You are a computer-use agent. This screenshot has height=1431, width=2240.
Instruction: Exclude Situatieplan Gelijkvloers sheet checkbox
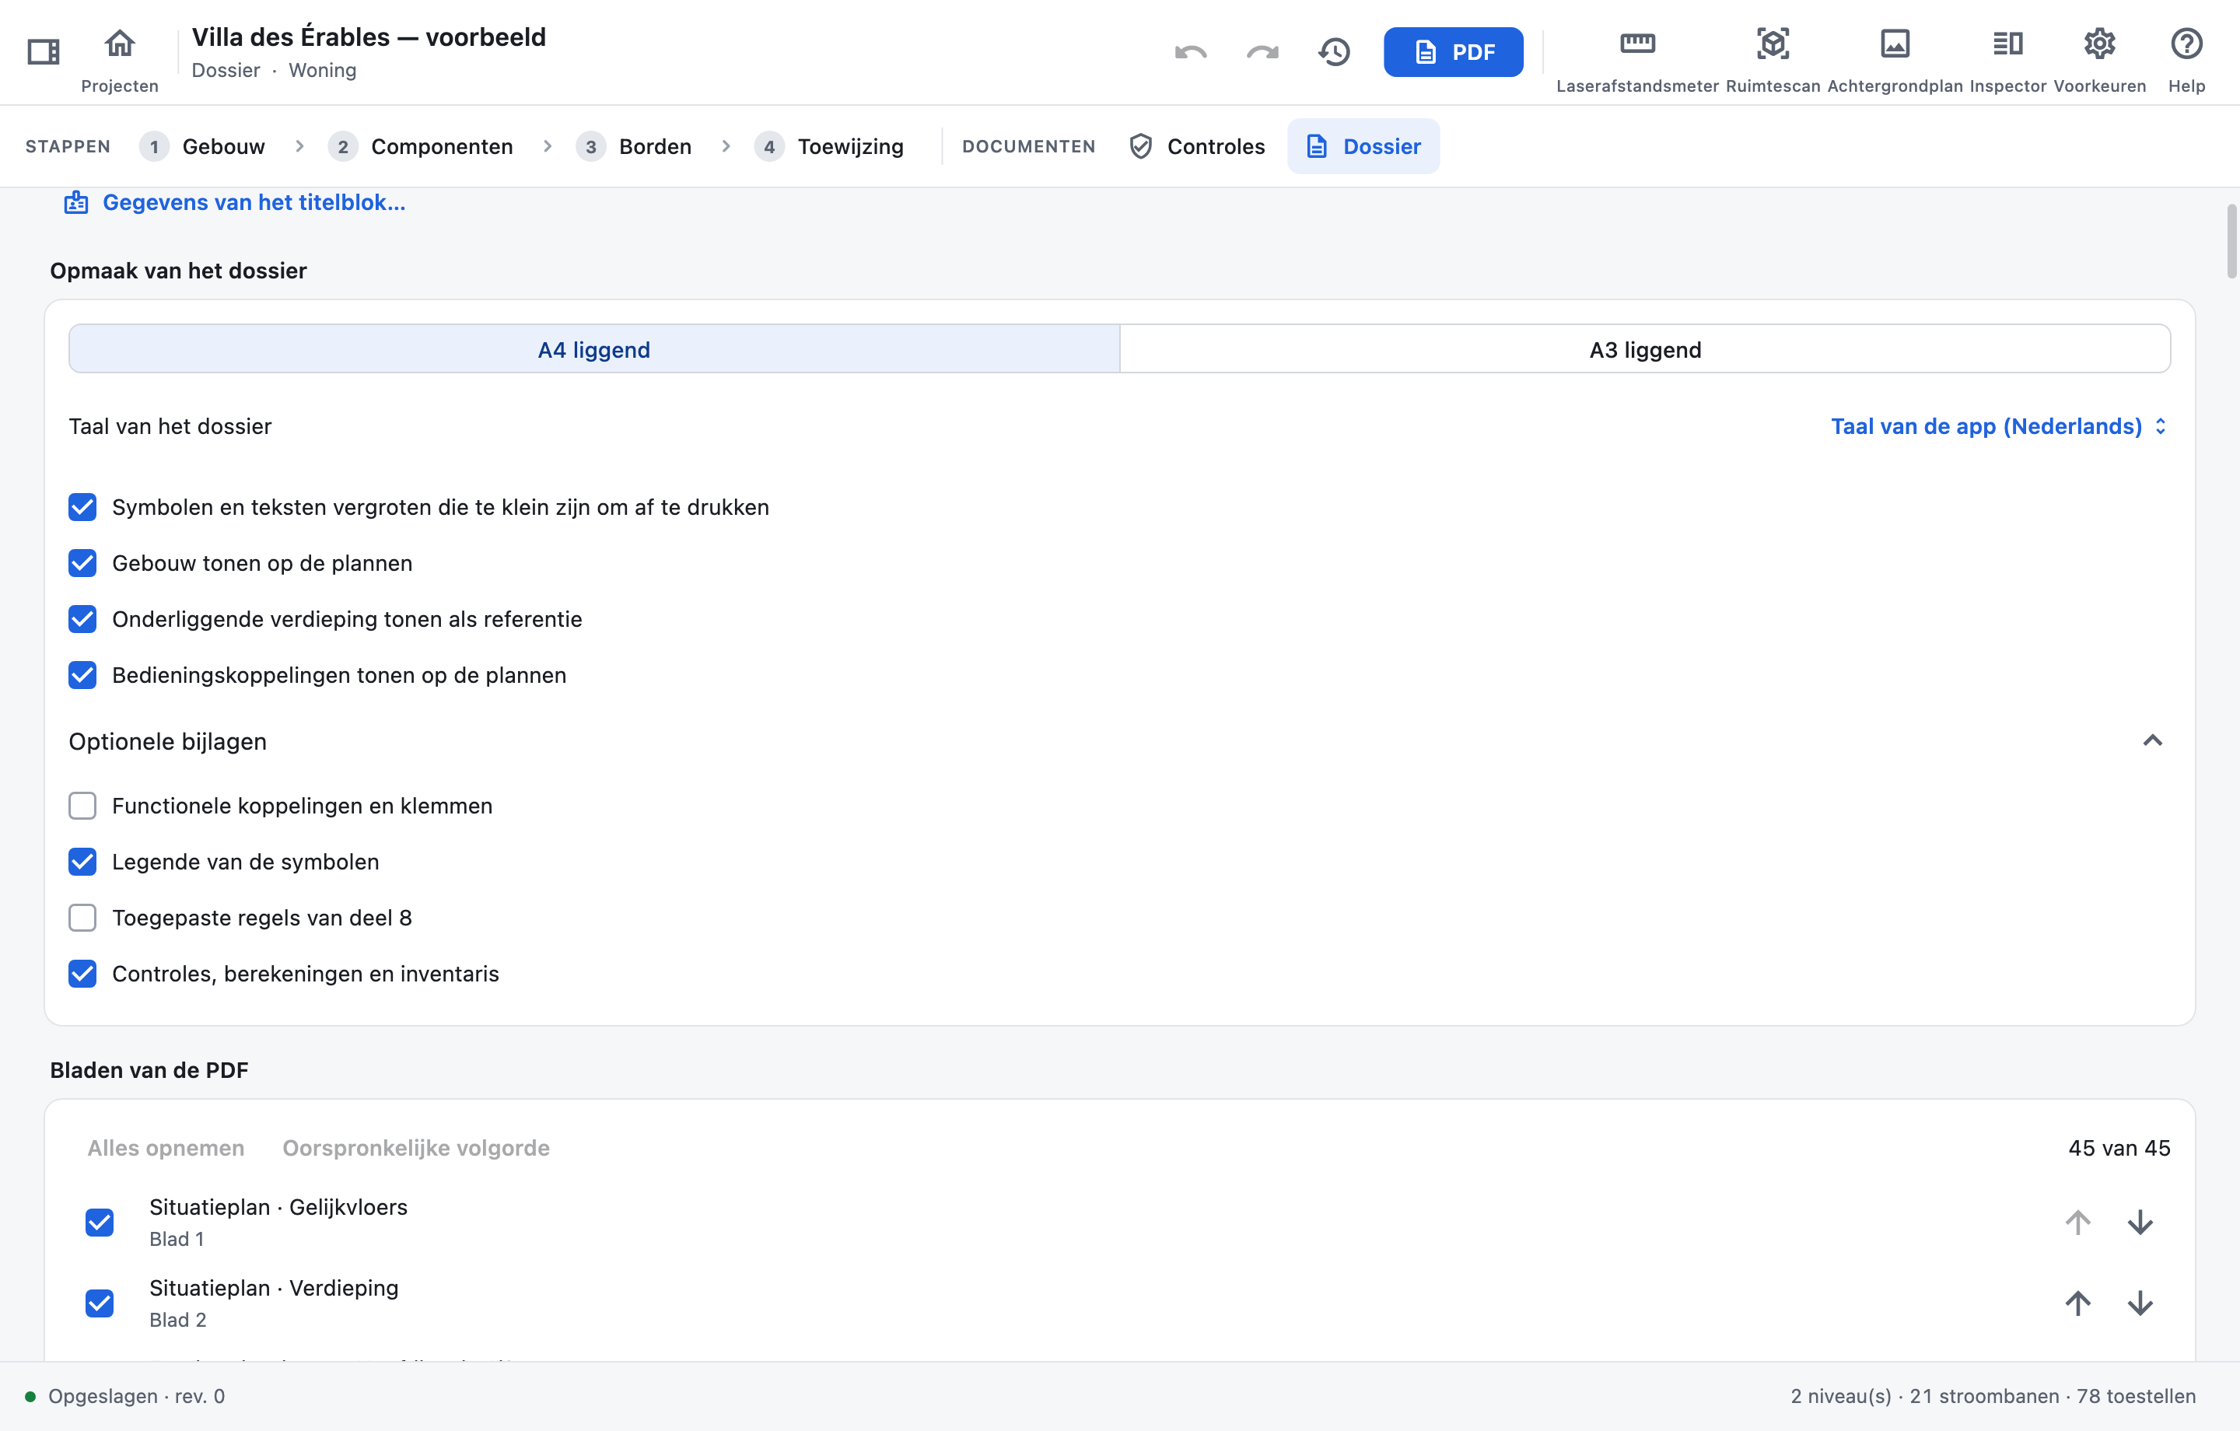(100, 1222)
